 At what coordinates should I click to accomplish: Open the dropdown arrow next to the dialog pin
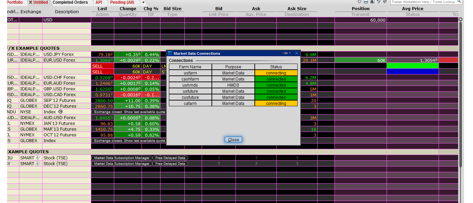pos(290,53)
